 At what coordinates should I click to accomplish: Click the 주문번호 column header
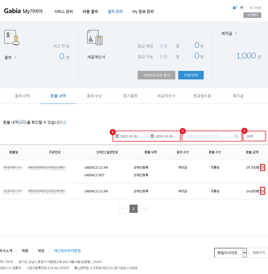[55, 152]
